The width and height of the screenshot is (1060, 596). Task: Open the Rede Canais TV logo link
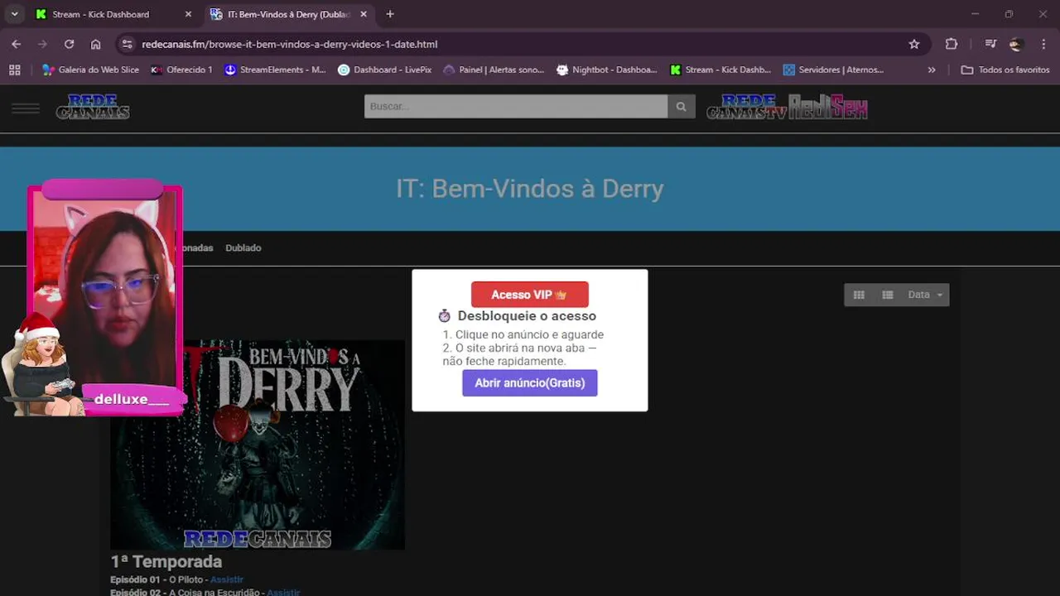(746, 107)
